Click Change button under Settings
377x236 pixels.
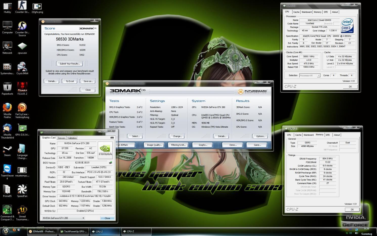[x=178, y=136]
